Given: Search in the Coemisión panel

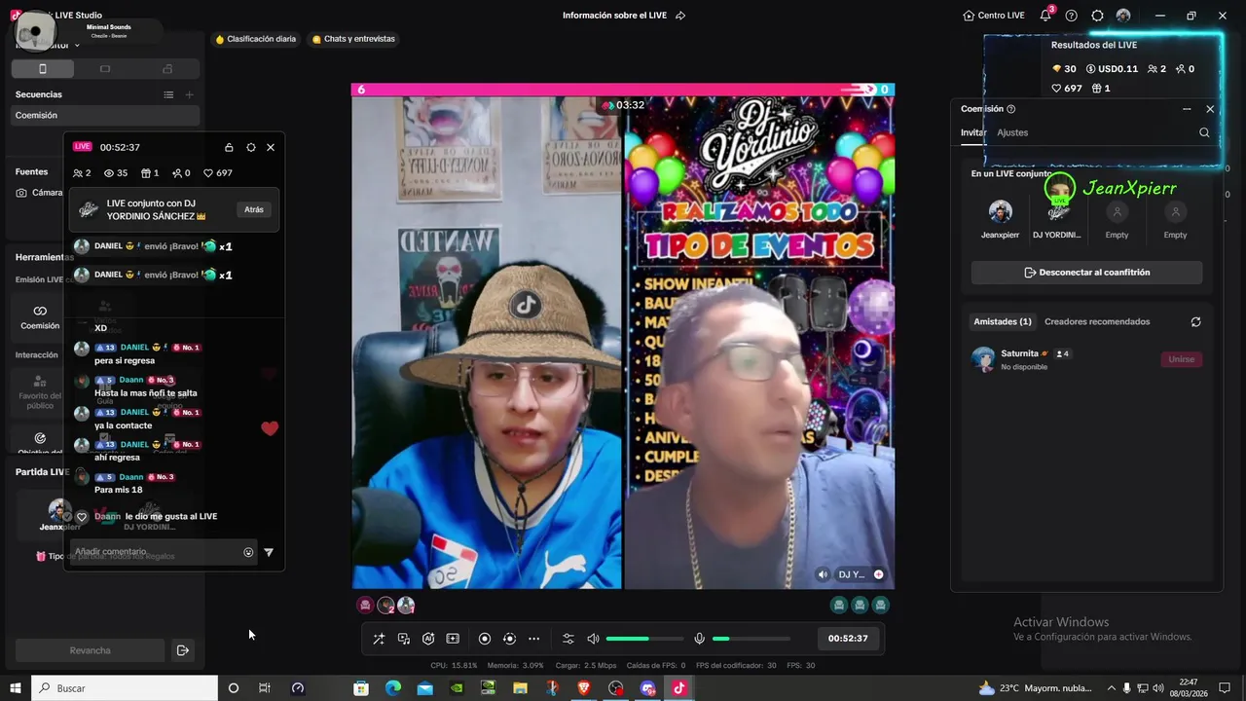Looking at the screenshot, I should (x=1204, y=132).
